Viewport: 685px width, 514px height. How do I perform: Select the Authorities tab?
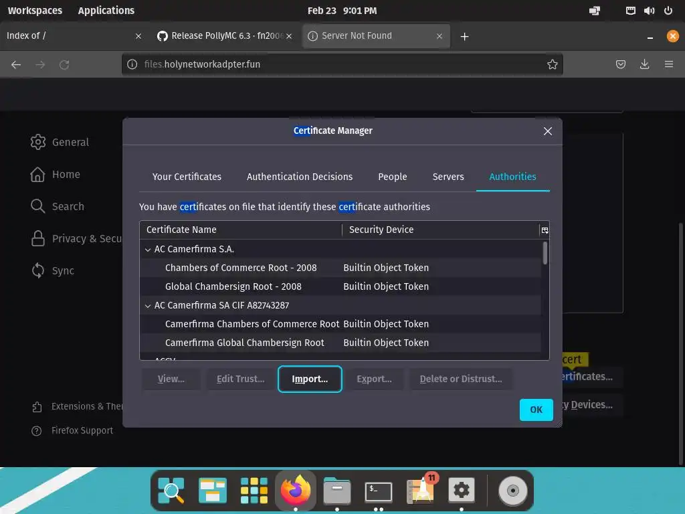512,177
